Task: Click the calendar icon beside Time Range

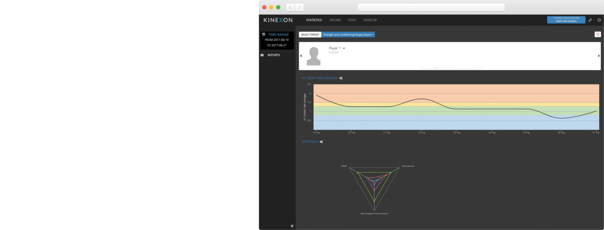Action: coord(264,35)
